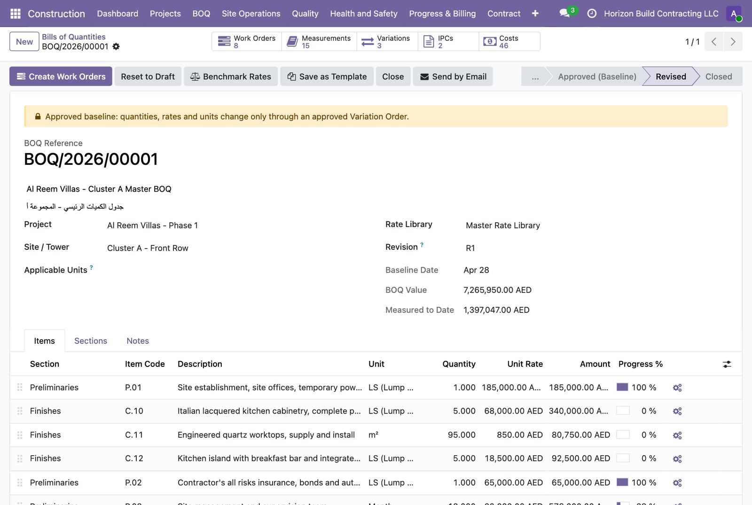Click Save as Template button
752x505 pixels.
tap(327, 77)
